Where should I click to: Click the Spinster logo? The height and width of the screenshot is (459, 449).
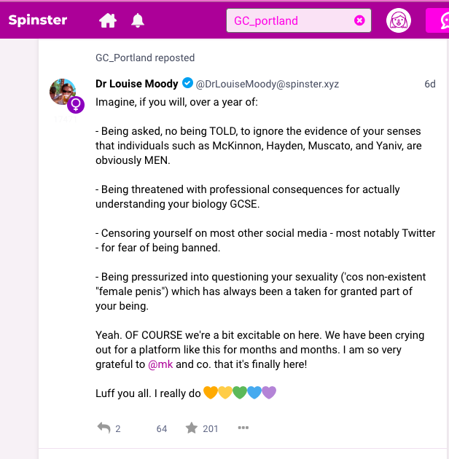point(38,20)
